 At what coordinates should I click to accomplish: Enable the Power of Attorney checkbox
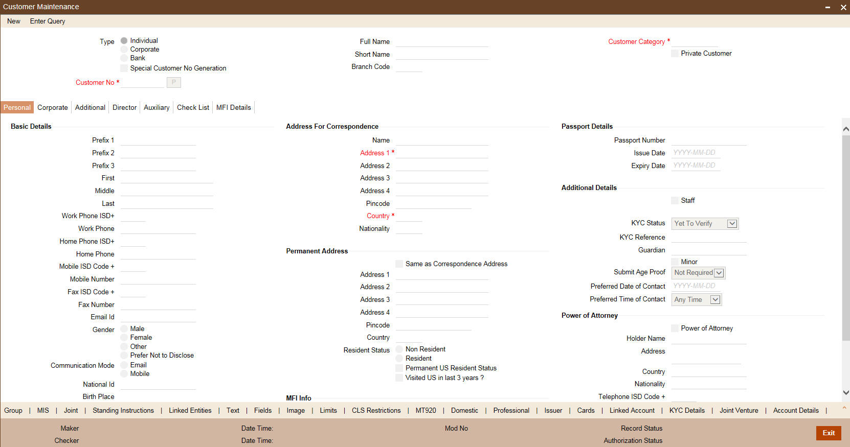click(675, 328)
